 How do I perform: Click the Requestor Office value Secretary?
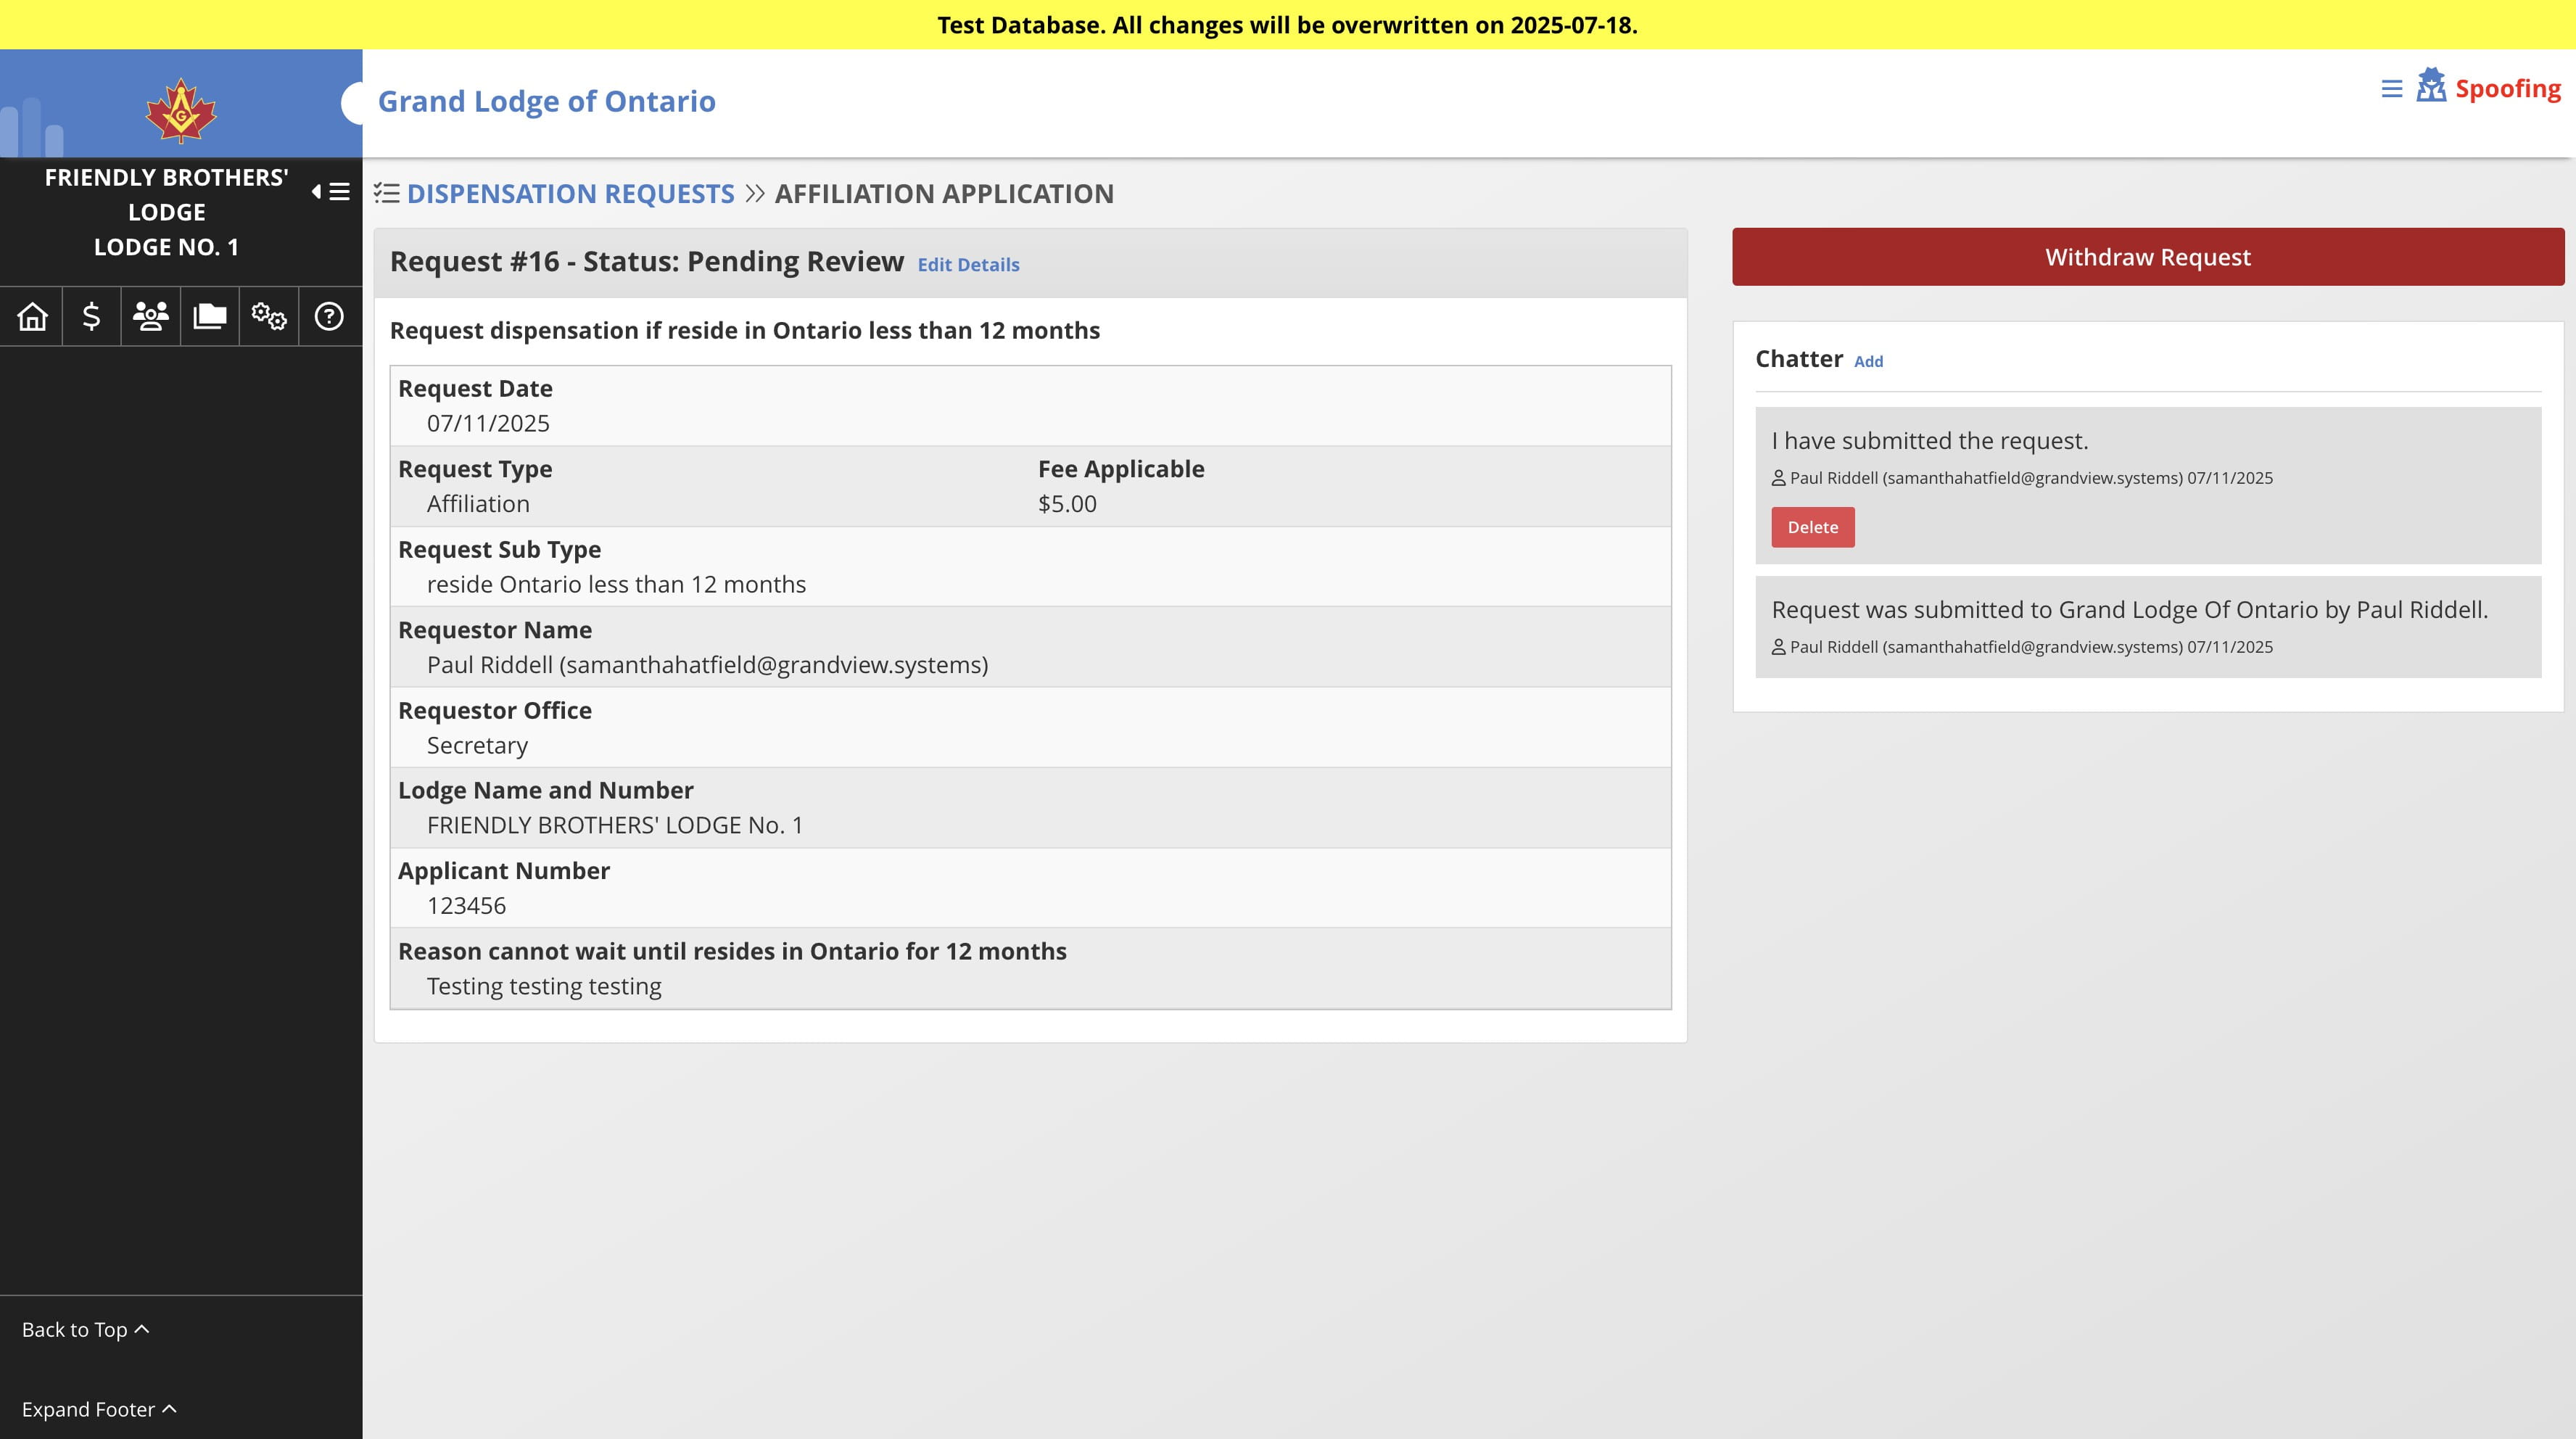pos(477,746)
